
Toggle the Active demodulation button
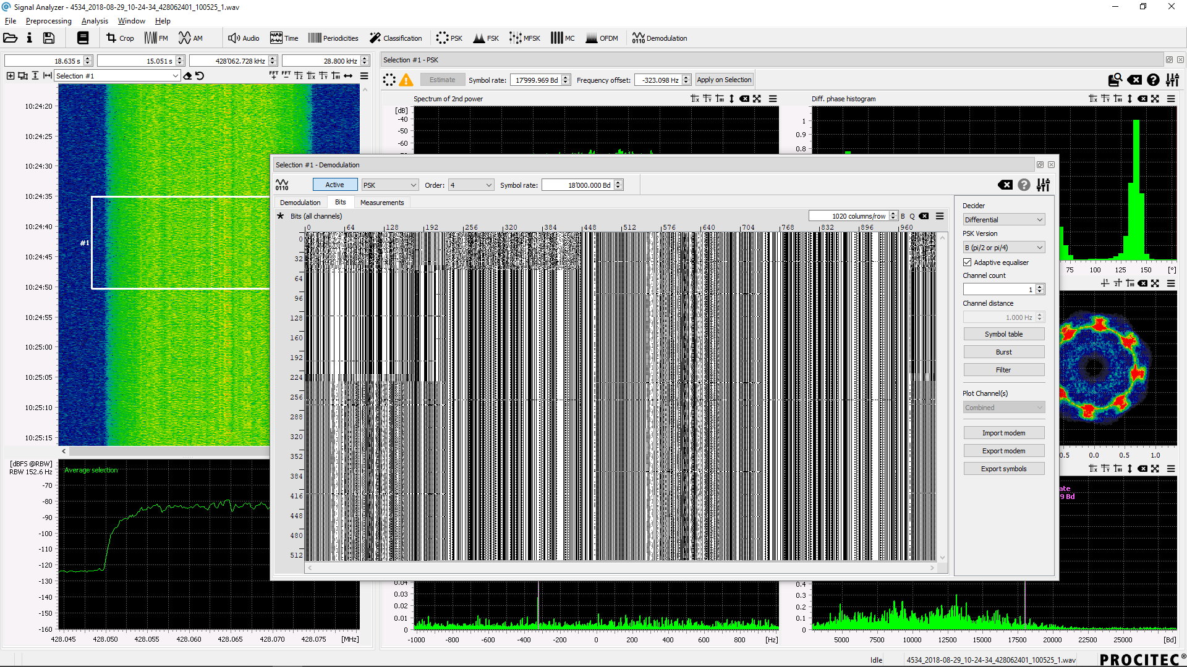pos(334,185)
